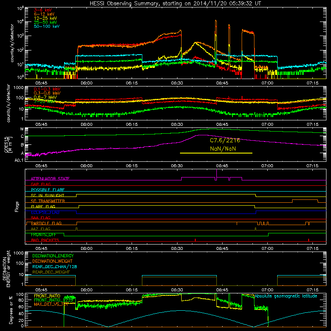Select the GAP_FLAG label
Image resolution: width=331 pixels, height=331 pixels.
point(41,184)
